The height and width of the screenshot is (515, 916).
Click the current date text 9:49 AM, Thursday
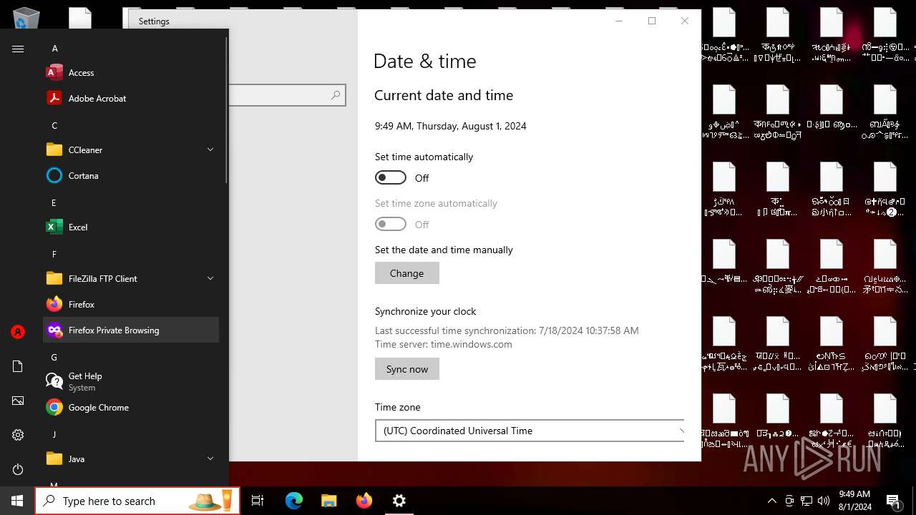(x=451, y=126)
